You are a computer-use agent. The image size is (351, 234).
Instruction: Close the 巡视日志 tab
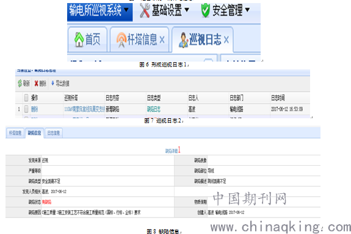226,40
